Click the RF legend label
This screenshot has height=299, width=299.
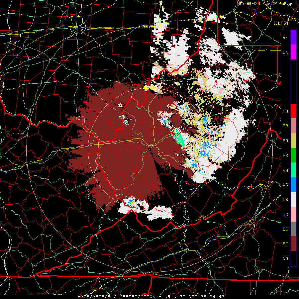(x=285, y=37)
